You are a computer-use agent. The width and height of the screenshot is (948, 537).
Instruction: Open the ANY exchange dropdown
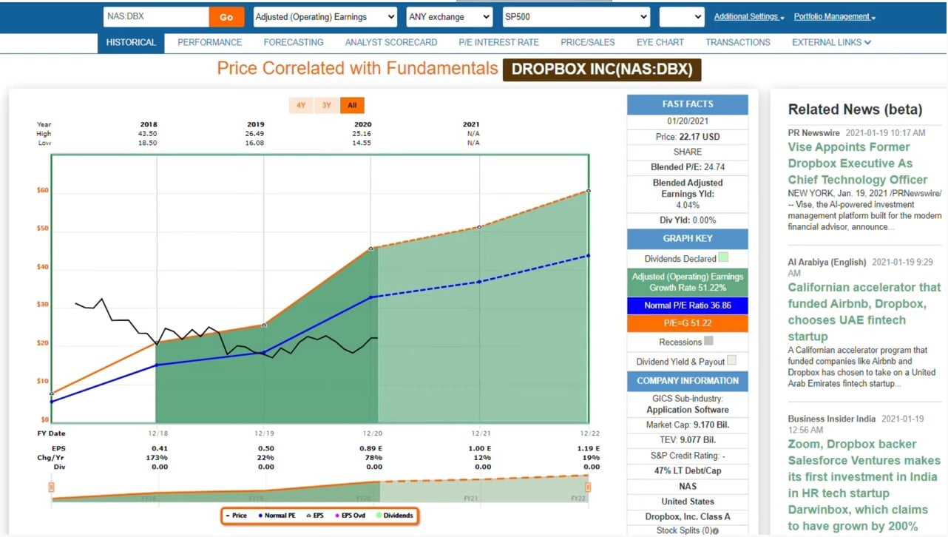pyautogui.click(x=449, y=17)
